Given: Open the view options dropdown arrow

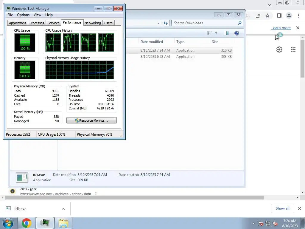Looking at the screenshot, I should (216, 33).
